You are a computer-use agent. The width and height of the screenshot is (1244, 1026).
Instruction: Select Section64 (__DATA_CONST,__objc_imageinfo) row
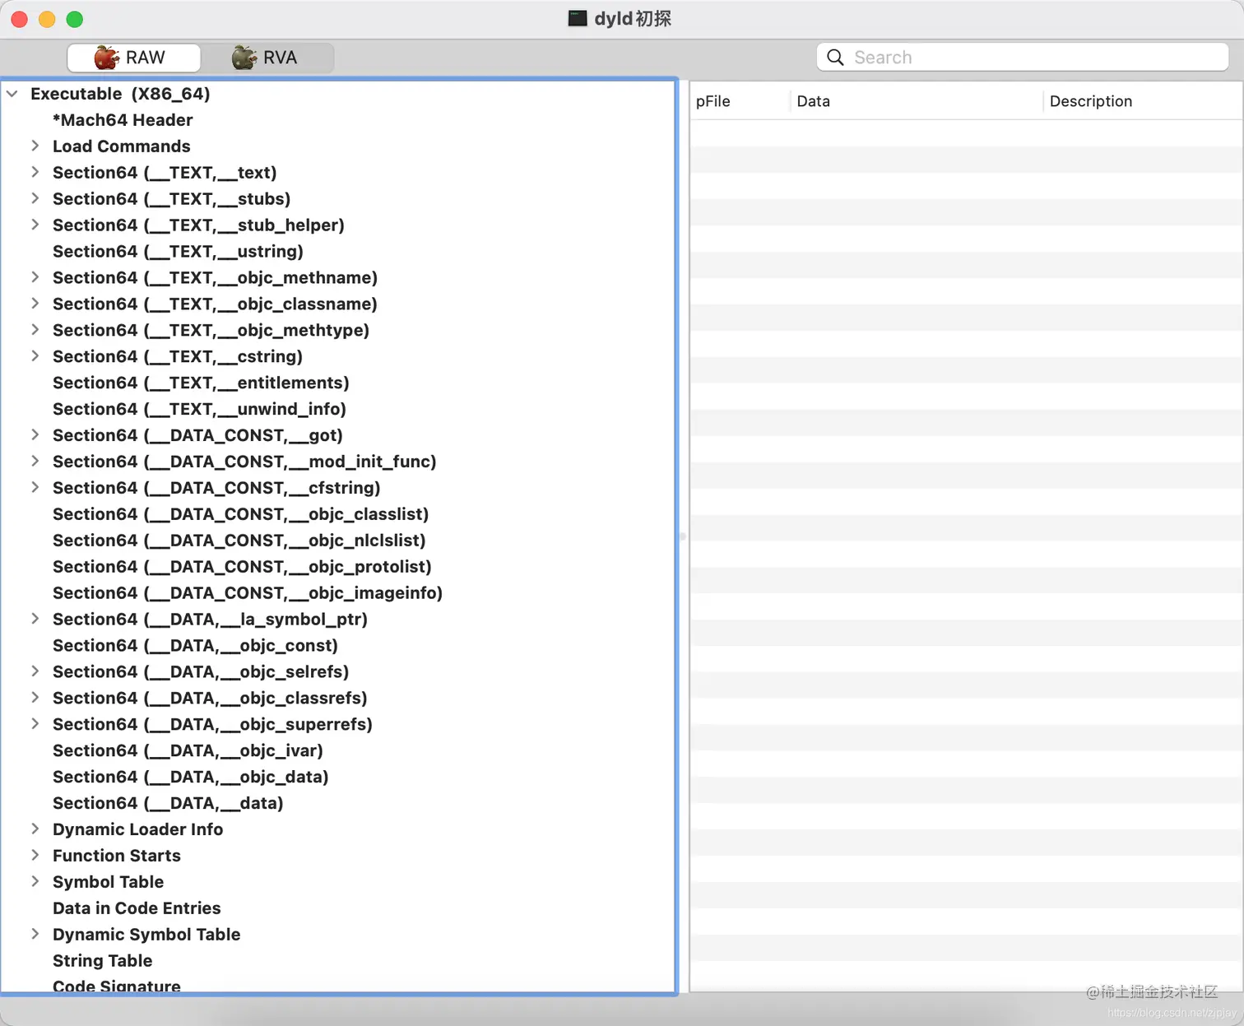(338, 593)
